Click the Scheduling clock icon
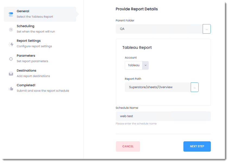Image resolution: width=229 pixels, height=163 pixels. (x=11, y=29)
